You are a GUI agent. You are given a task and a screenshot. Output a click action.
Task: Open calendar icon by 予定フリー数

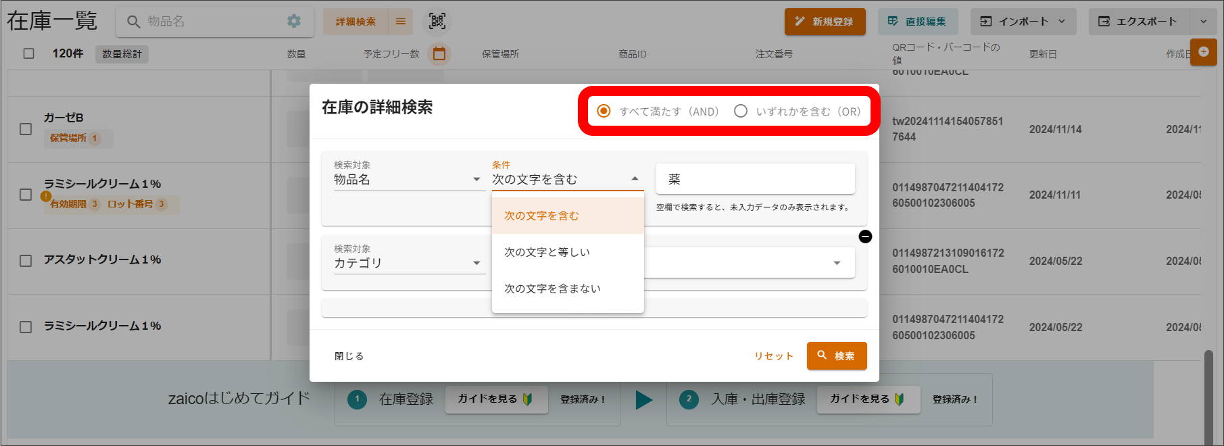[x=439, y=53]
